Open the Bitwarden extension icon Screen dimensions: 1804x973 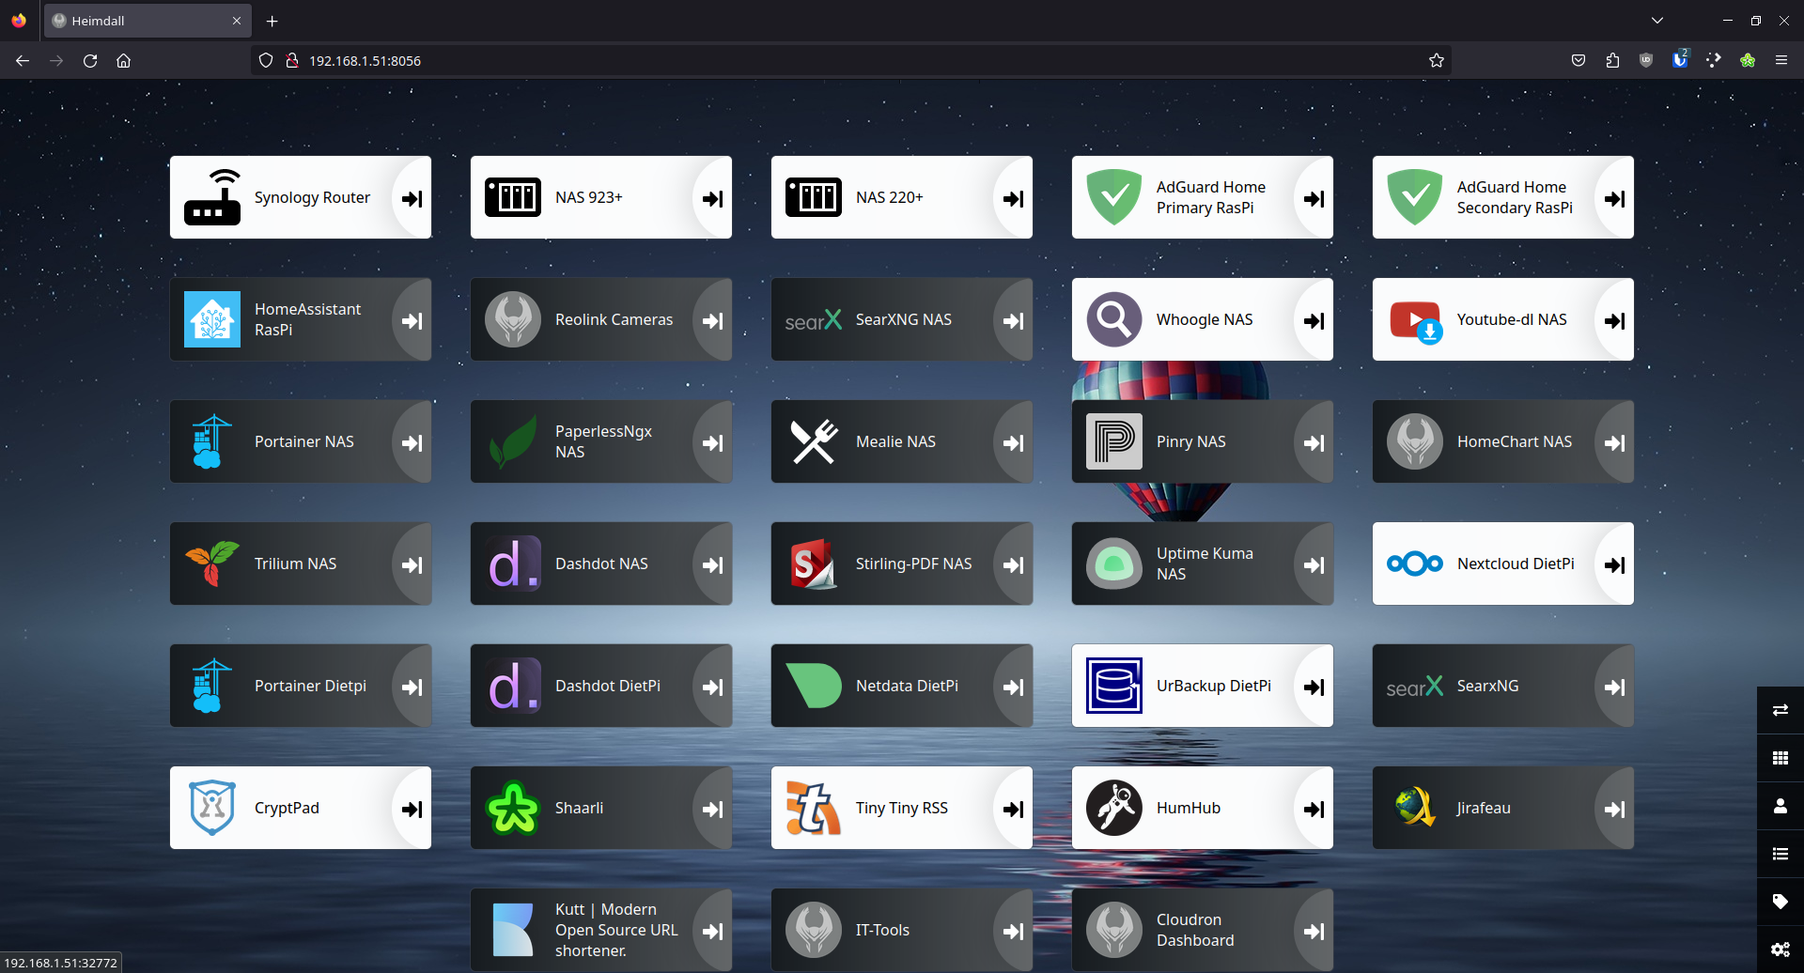[x=1679, y=59]
